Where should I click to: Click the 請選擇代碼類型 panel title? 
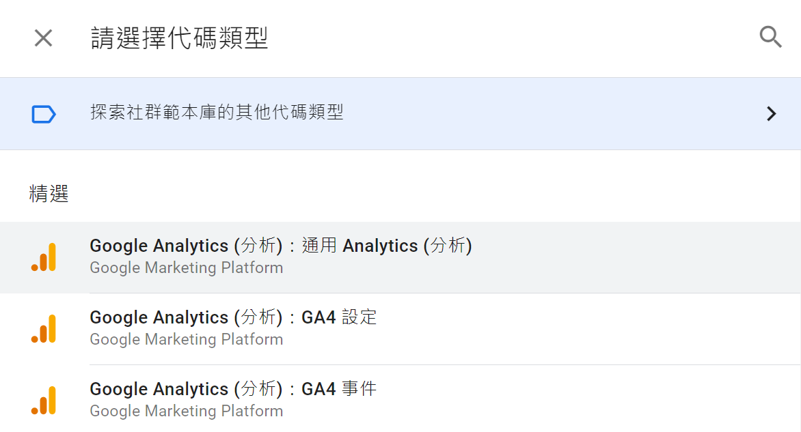[179, 38]
